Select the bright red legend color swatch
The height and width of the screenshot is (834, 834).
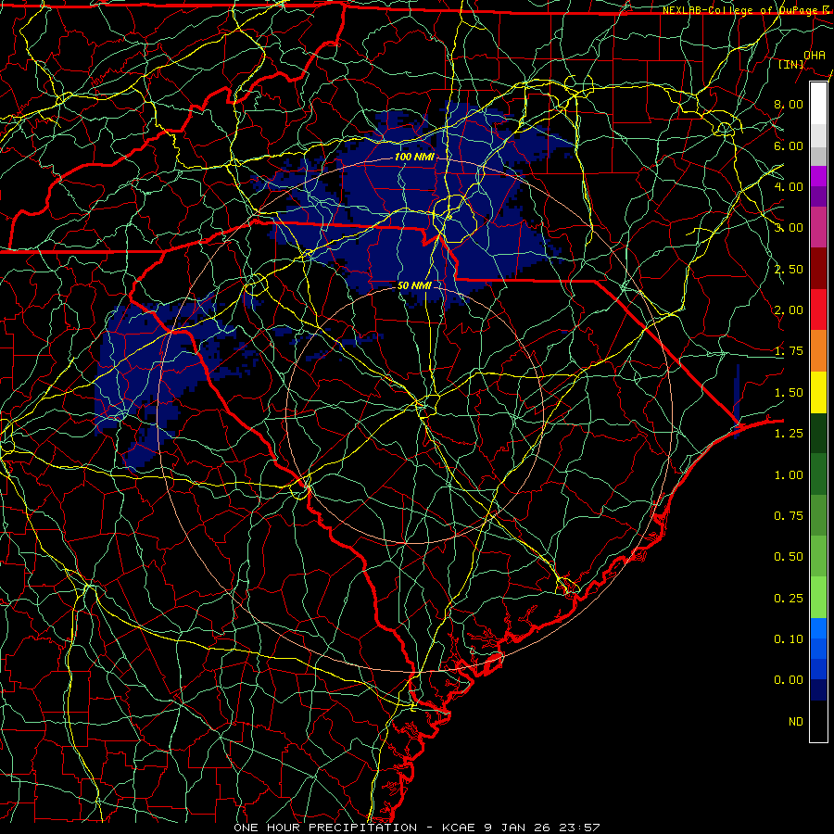[x=818, y=310]
